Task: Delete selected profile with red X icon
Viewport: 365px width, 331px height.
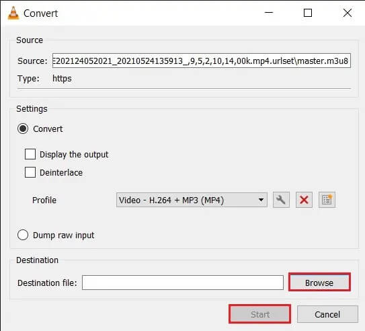Action: pos(304,200)
